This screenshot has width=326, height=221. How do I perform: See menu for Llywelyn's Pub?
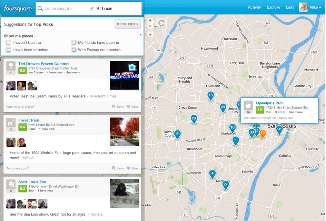pyautogui.click(x=295, y=112)
